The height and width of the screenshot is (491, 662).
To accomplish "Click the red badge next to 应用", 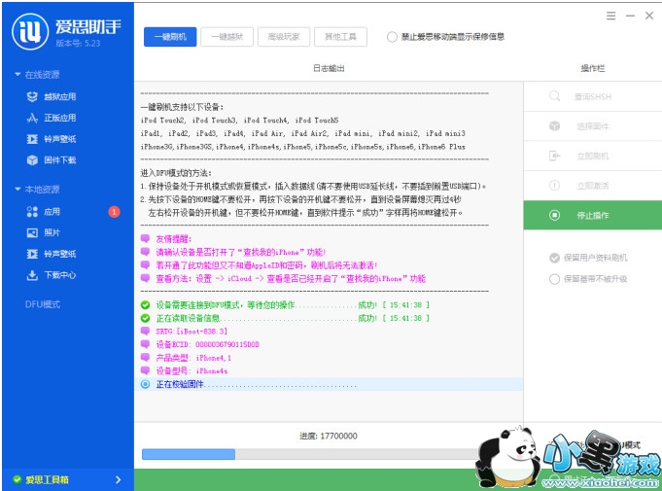I will (x=114, y=212).
